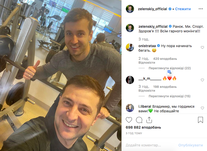The height and width of the screenshot is (151, 207).
Task: Follow account via Стежити link
Action: [x=183, y=9]
